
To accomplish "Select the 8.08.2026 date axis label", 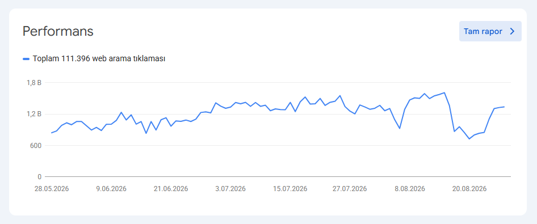I will [410, 189].
